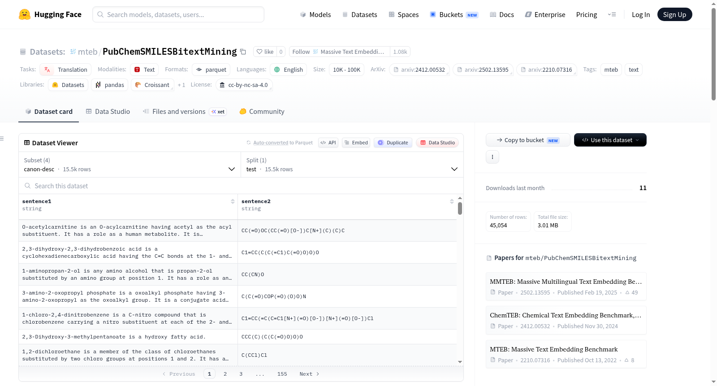The image size is (717, 386).
Task: Open the Community tab
Action: [x=262, y=112]
